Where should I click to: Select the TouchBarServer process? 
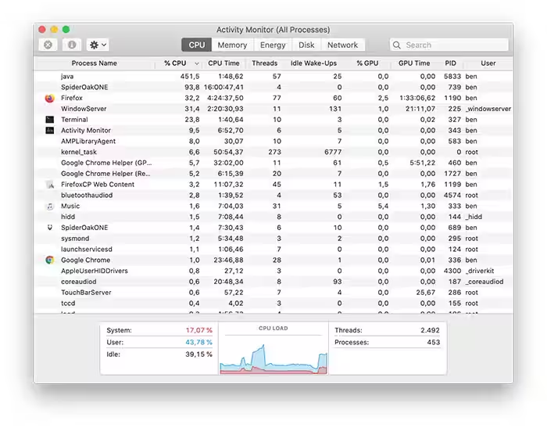[x=273, y=293]
